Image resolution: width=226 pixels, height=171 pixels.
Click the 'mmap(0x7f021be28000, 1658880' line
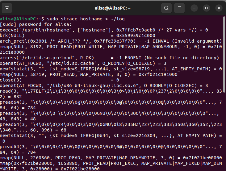pos(111,166)
